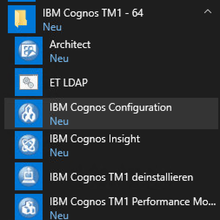
Task: Open the Architect app icon
Action: coord(29,51)
